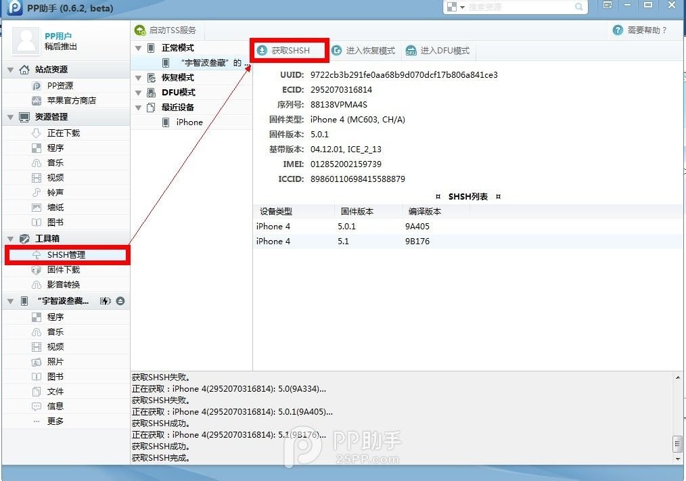686x481 pixels.
Task: Click the log scrollbar down arrow
Action: pyautogui.click(x=678, y=459)
